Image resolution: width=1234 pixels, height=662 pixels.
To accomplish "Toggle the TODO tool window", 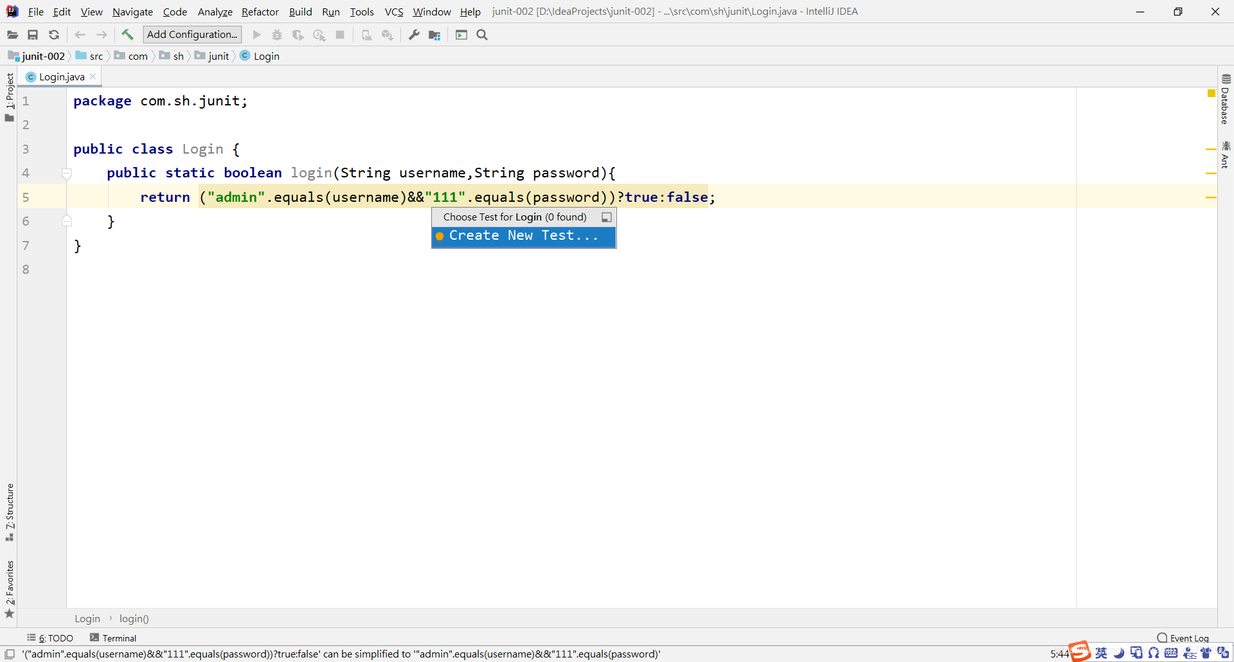I will click(50, 638).
